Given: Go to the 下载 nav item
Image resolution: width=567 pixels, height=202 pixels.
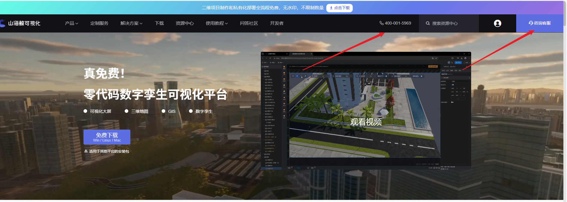Looking at the screenshot, I should [x=159, y=23].
